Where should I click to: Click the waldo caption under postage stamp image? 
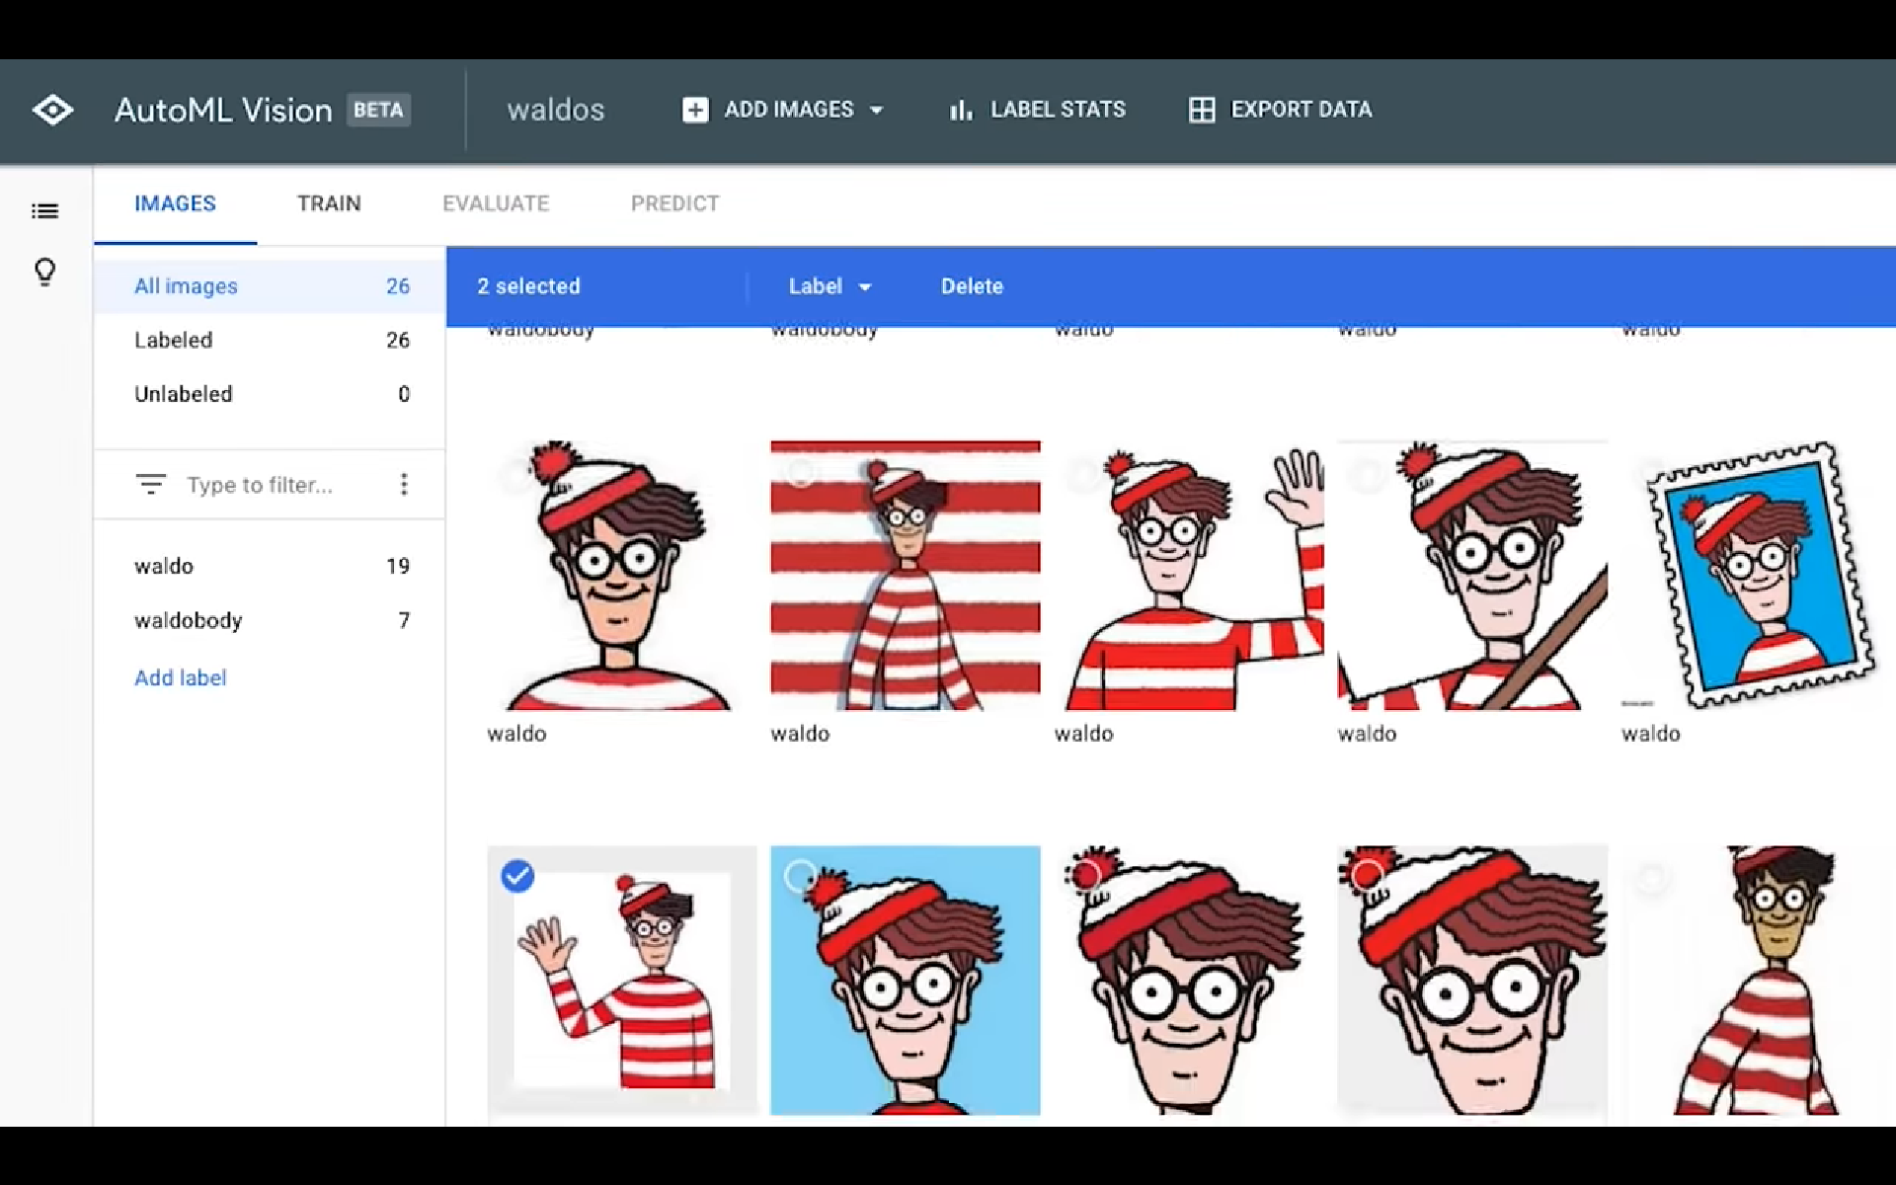point(1650,734)
